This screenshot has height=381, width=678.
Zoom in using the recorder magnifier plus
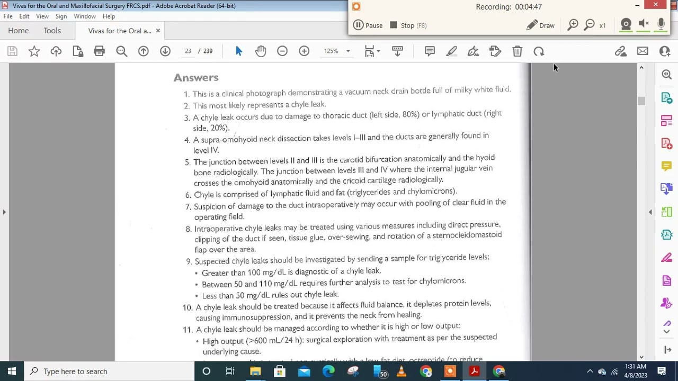coord(573,25)
